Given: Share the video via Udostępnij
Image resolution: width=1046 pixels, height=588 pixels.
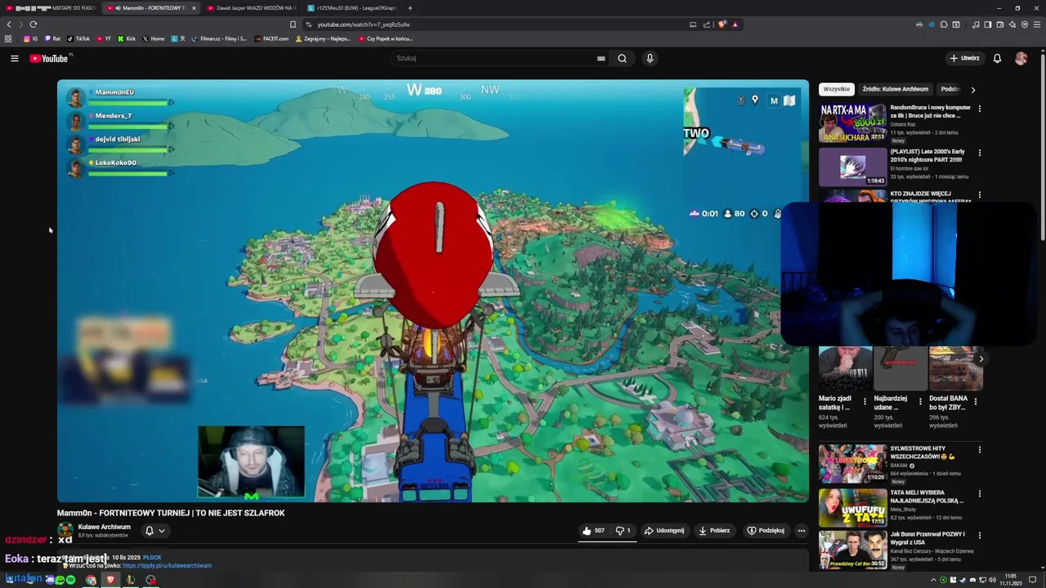Looking at the screenshot, I should click(x=664, y=530).
